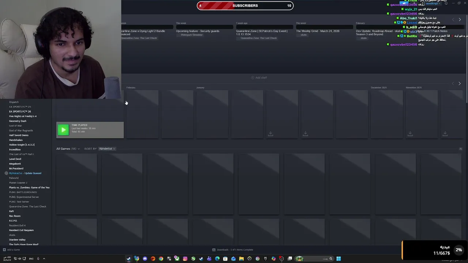Select Raft in the library list
468x263 pixels.
pyautogui.click(x=11, y=211)
